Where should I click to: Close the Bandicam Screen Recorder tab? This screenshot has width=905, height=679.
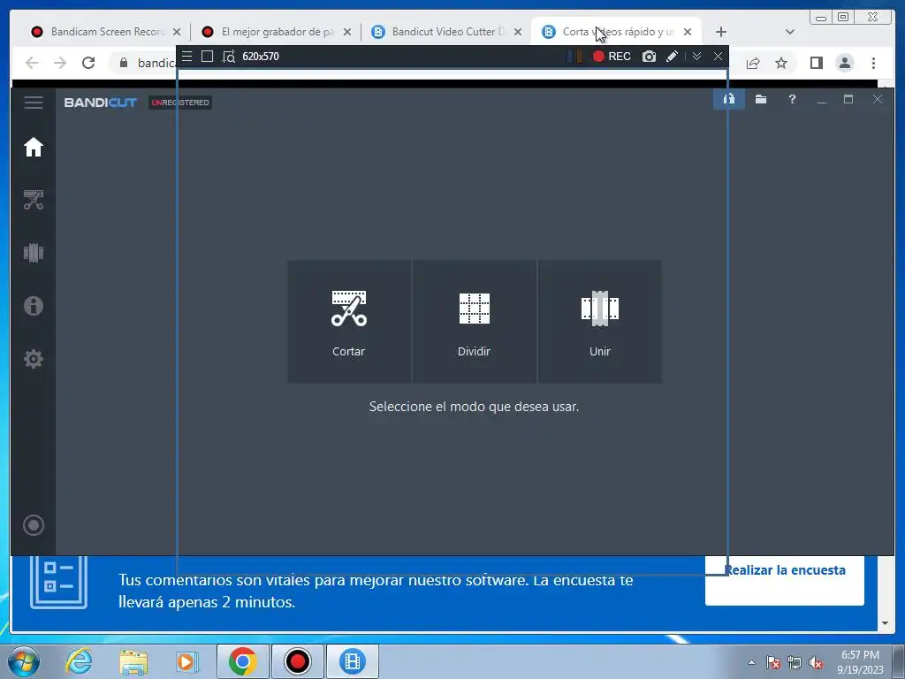pos(177,32)
